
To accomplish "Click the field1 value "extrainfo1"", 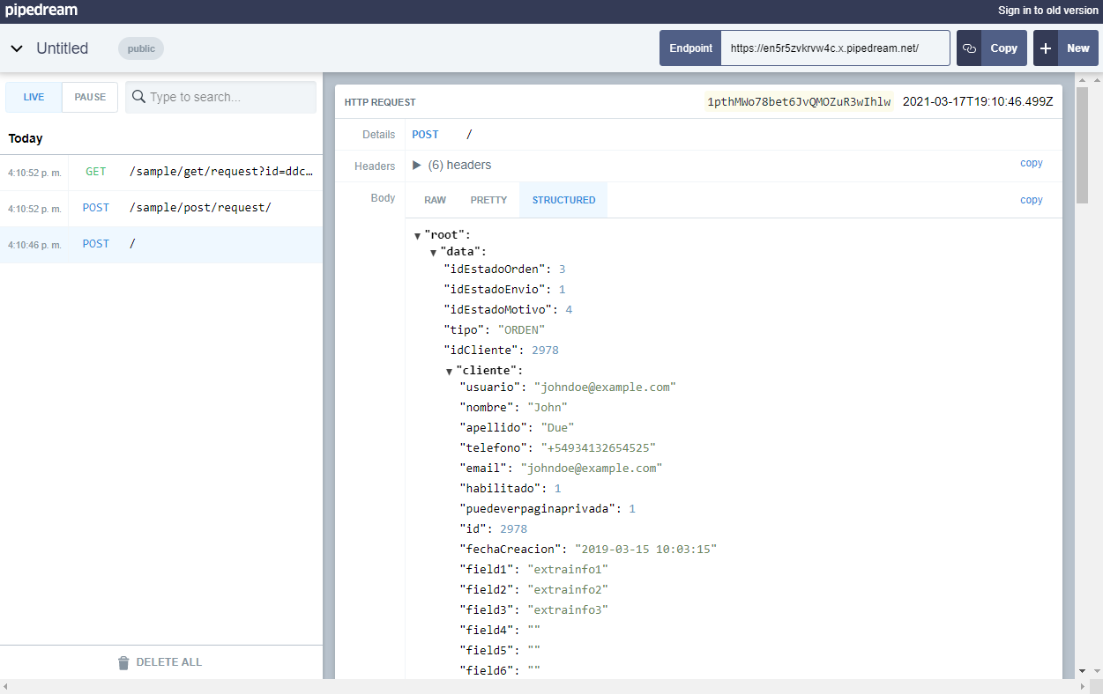I will pos(568,570).
